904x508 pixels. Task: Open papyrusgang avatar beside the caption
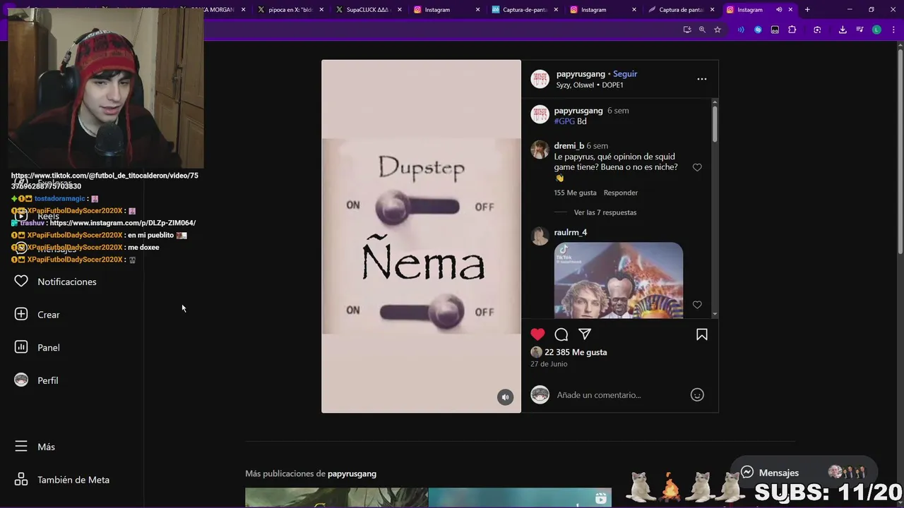540,114
